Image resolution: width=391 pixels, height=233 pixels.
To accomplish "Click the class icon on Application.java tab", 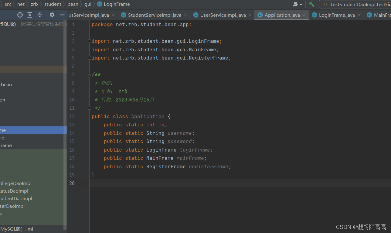I will [260, 15].
